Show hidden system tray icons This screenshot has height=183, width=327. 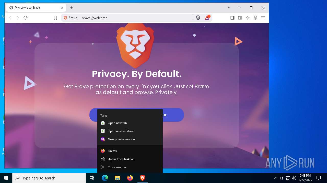[x=276, y=178]
